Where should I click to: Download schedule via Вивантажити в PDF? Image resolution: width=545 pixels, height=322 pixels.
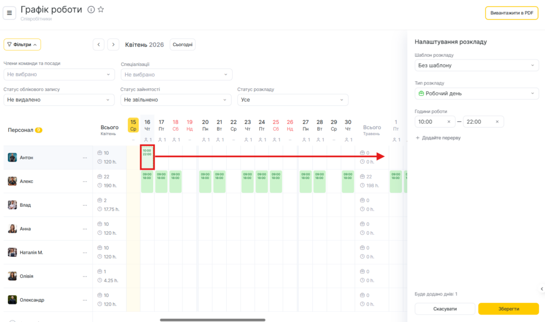click(511, 13)
